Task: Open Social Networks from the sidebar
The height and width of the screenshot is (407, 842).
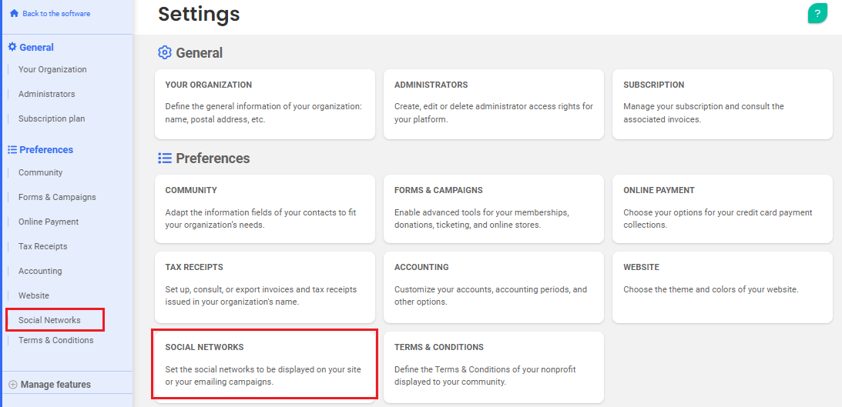Action: 49,320
